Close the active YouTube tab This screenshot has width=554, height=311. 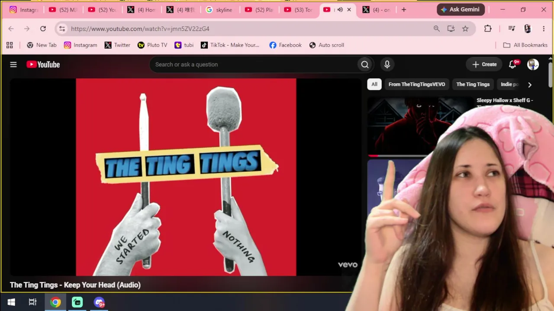click(349, 10)
